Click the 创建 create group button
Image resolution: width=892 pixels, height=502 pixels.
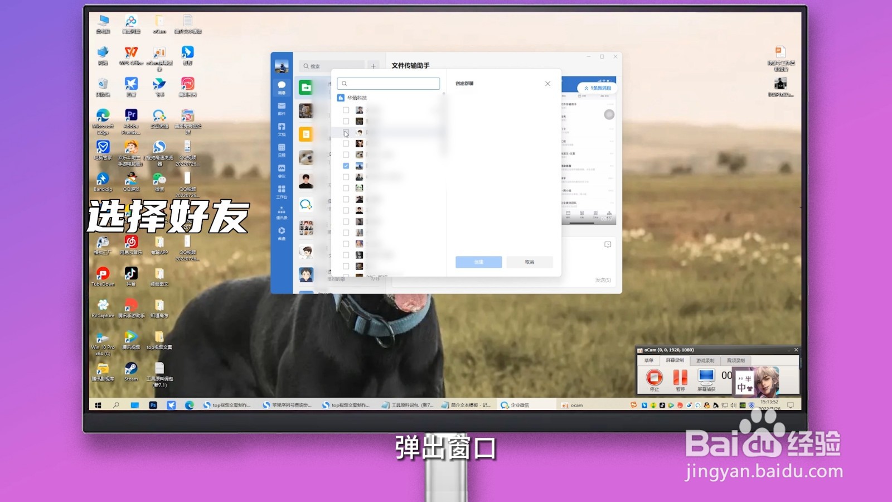(479, 262)
